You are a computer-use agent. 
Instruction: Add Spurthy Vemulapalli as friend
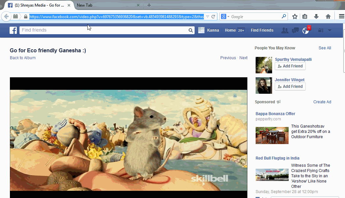pos(290,66)
